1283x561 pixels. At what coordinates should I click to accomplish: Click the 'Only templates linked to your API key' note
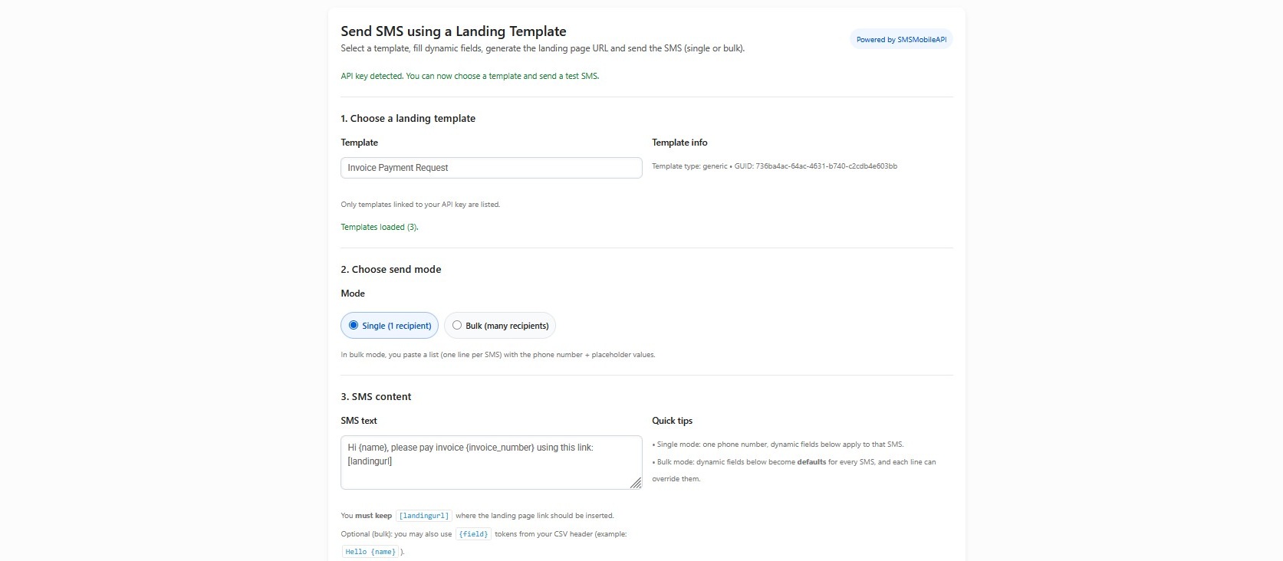[x=420, y=205]
